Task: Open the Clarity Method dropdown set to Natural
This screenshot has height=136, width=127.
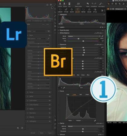Action: [86, 126]
